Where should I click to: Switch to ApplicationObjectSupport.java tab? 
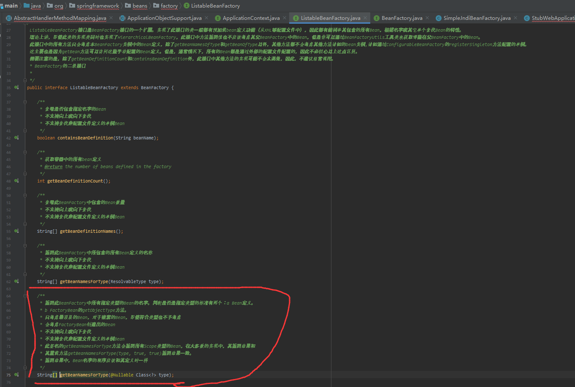(164, 18)
